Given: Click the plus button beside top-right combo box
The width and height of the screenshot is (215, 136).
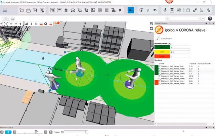Looking at the screenshot, I should tap(167, 18).
